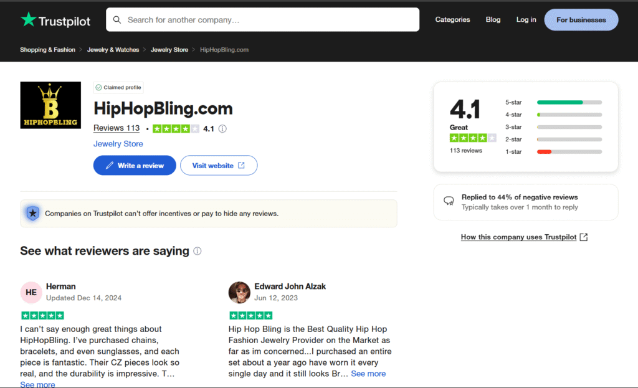
Task: Click the Visit website button
Action: pyautogui.click(x=219, y=166)
